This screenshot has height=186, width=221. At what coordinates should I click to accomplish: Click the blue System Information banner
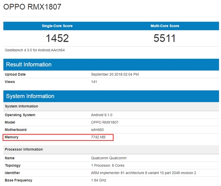(30, 96)
